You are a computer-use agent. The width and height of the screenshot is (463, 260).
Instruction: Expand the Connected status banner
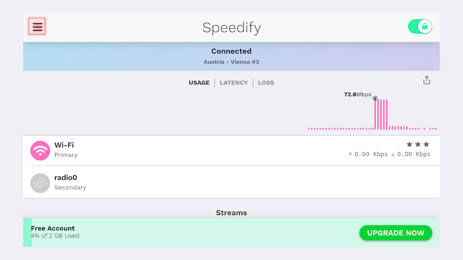(231, 51)
